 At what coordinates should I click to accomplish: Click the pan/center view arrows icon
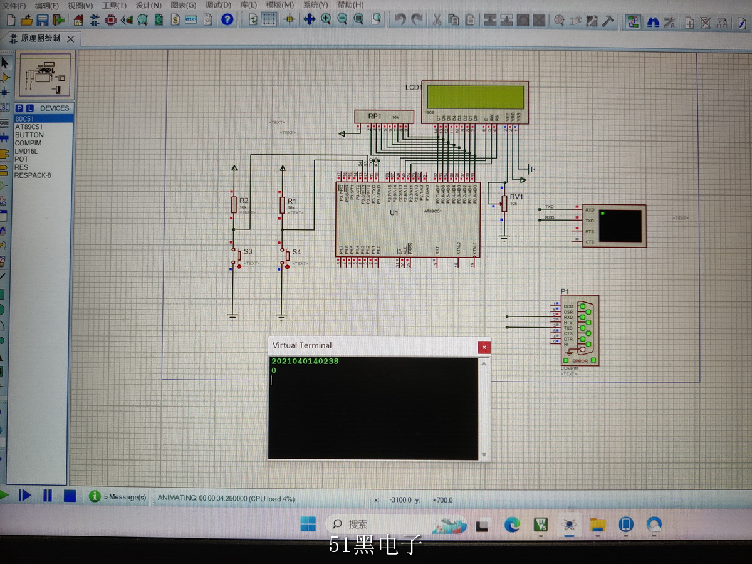pos(309,19)
